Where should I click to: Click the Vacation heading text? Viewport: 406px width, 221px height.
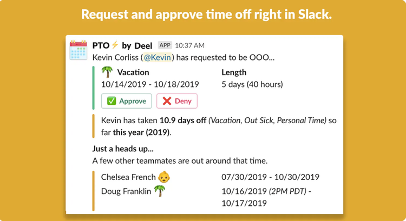[133, 72]
